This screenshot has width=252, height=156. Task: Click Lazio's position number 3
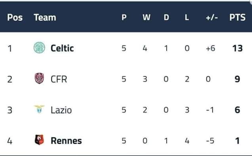pos(9,110)
